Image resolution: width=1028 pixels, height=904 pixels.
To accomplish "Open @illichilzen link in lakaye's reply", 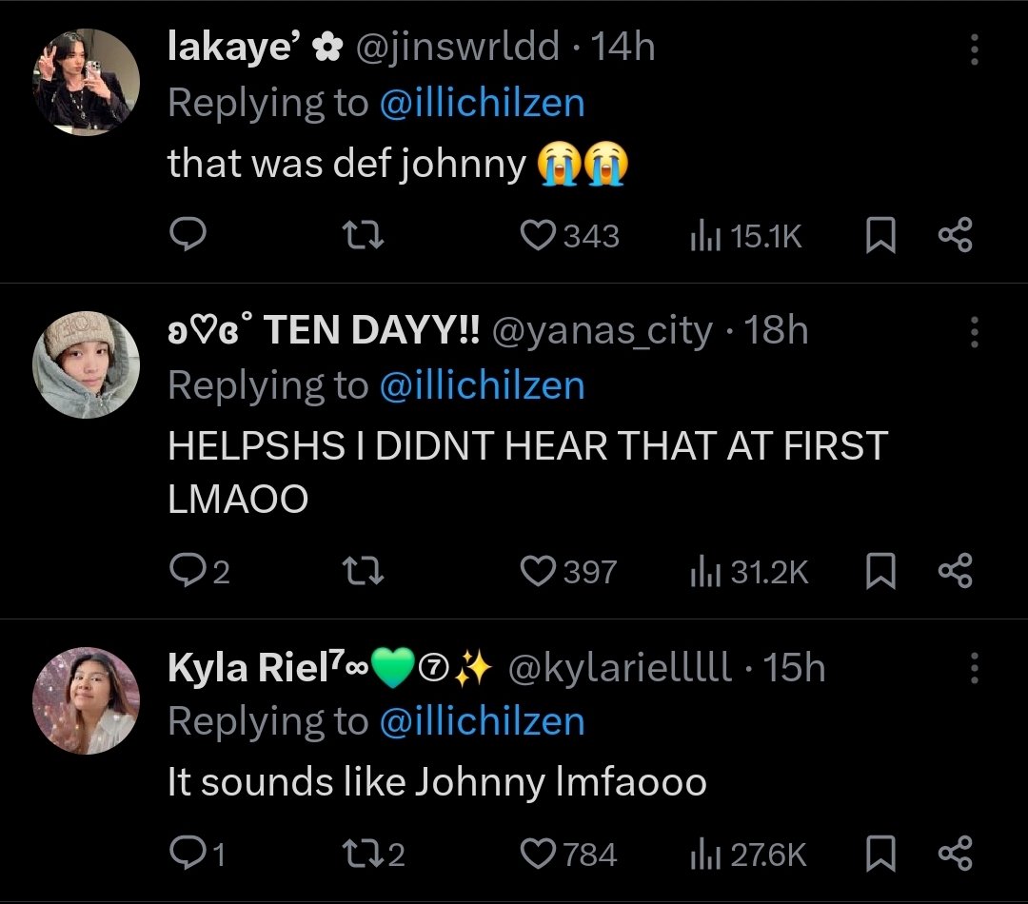I will point(482,103).
